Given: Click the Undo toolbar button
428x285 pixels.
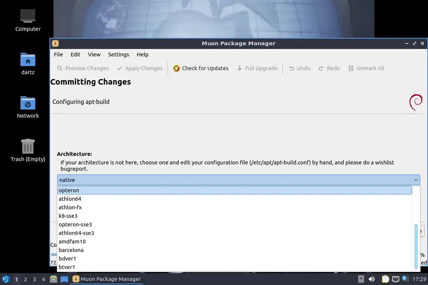Looking at the screenshot, I should 299,68.
